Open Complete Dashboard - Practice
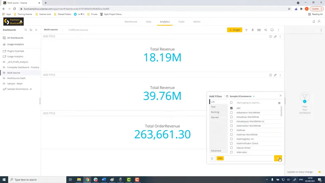Image resolution: width=325 pixels, height=183 pixels. coord(23,67)
